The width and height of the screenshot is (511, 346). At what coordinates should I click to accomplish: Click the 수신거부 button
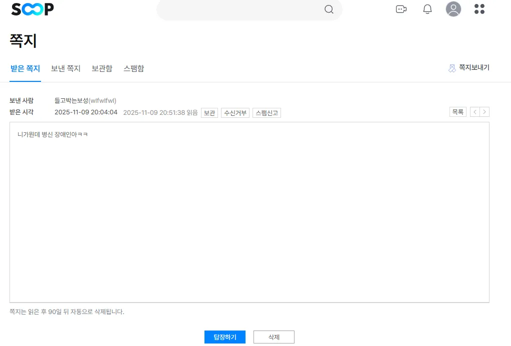[x=235, y=112]
